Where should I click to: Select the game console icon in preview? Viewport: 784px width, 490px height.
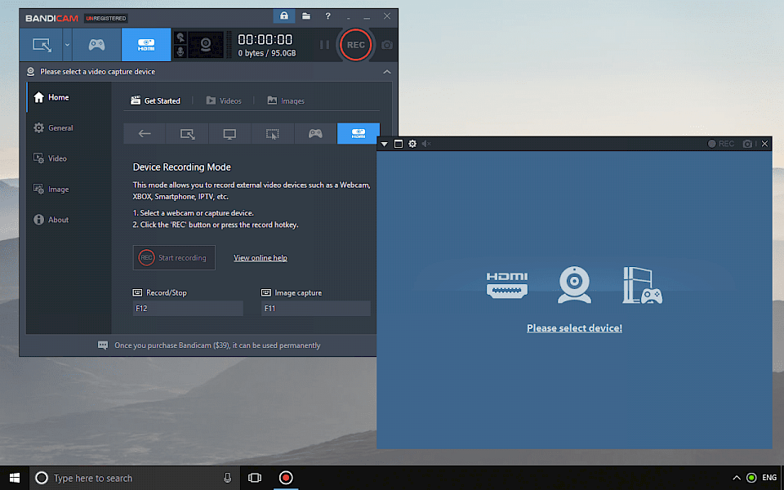pyautogui.click(x=643, y=285)
